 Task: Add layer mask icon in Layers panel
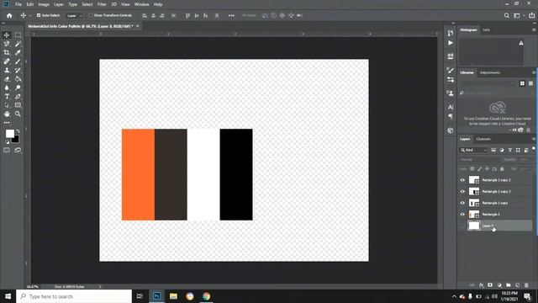point(490,285)
